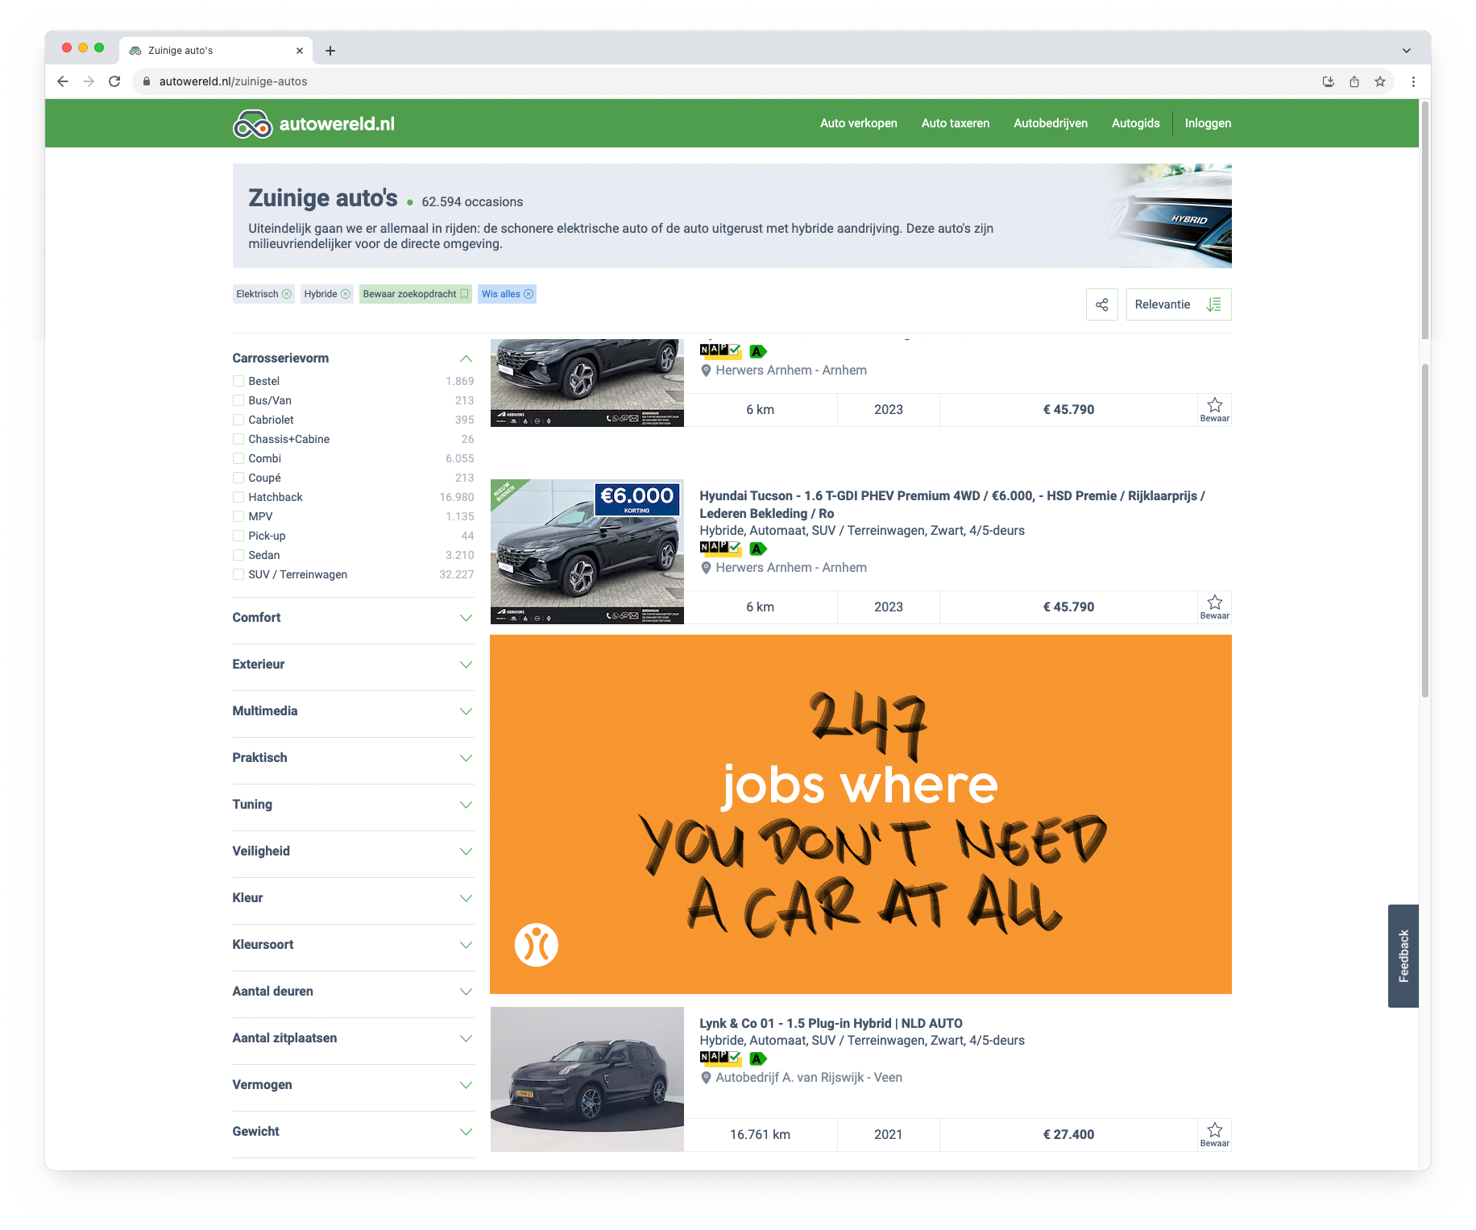Open the browser share icon

pos(1354,81)
